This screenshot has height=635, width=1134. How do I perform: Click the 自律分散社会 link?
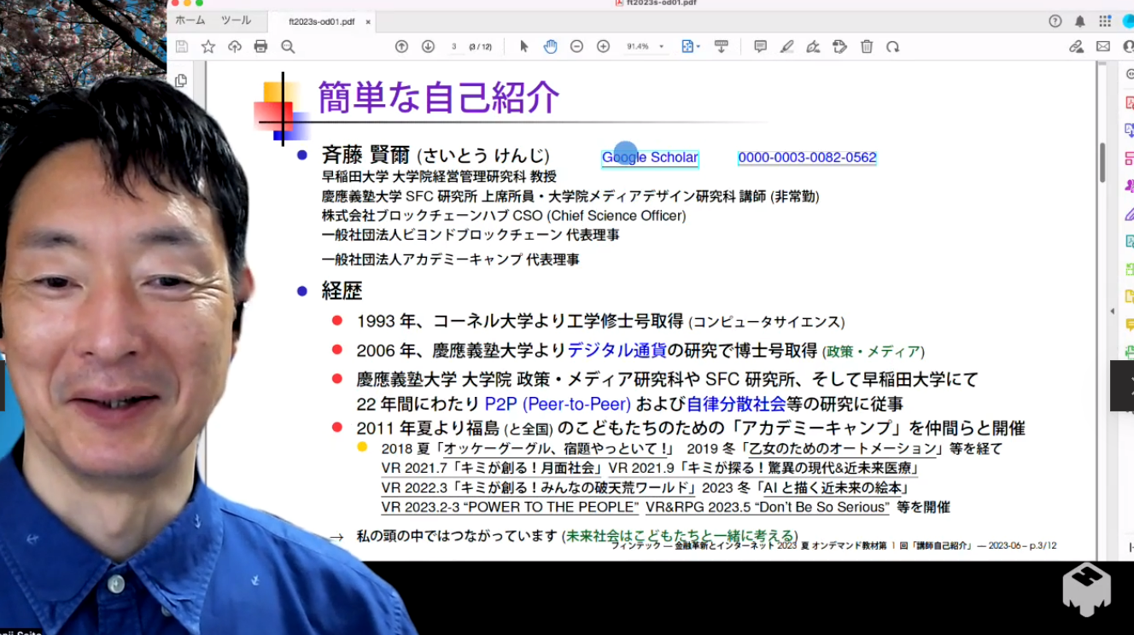tap(737, 404)
